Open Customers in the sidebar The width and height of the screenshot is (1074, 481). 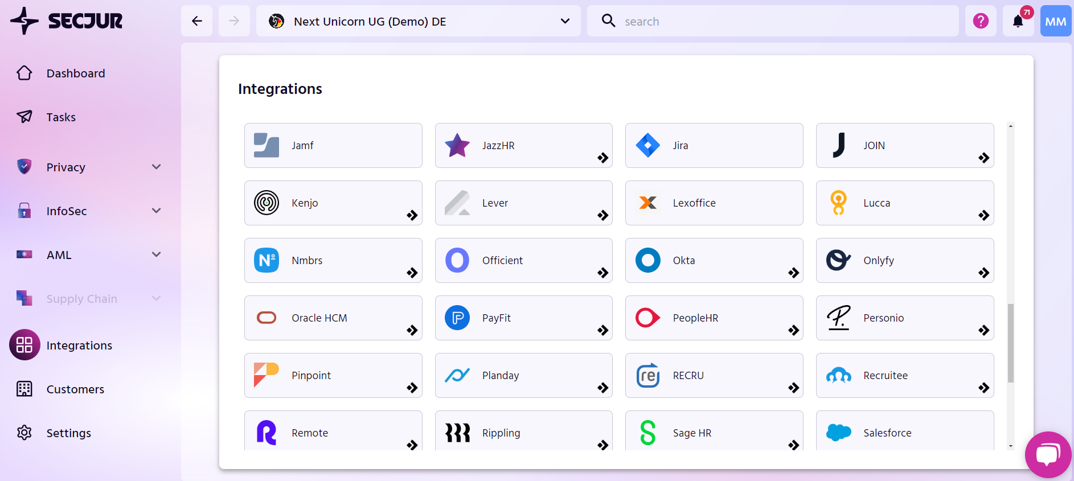75,389
